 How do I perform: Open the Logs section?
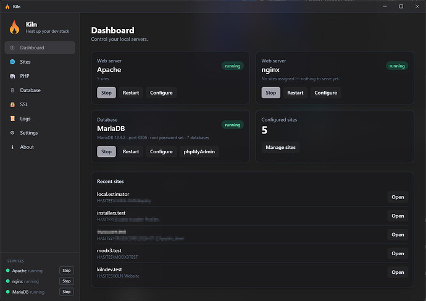(x=40, y=119)
